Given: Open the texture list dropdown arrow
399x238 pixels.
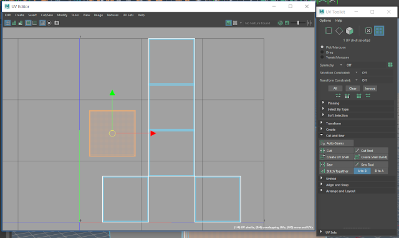Looking at the screenshot, I should click(241, 23).
